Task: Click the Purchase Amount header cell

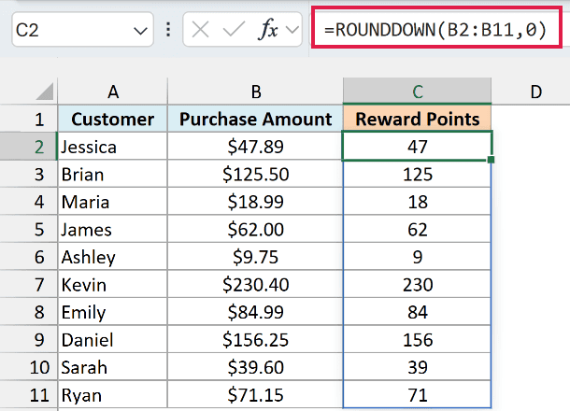Action: [x=255, y=120]
